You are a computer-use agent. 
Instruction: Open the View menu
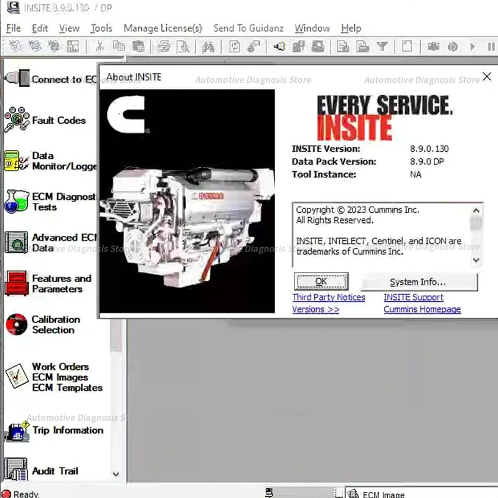click(x=69, y=28)
